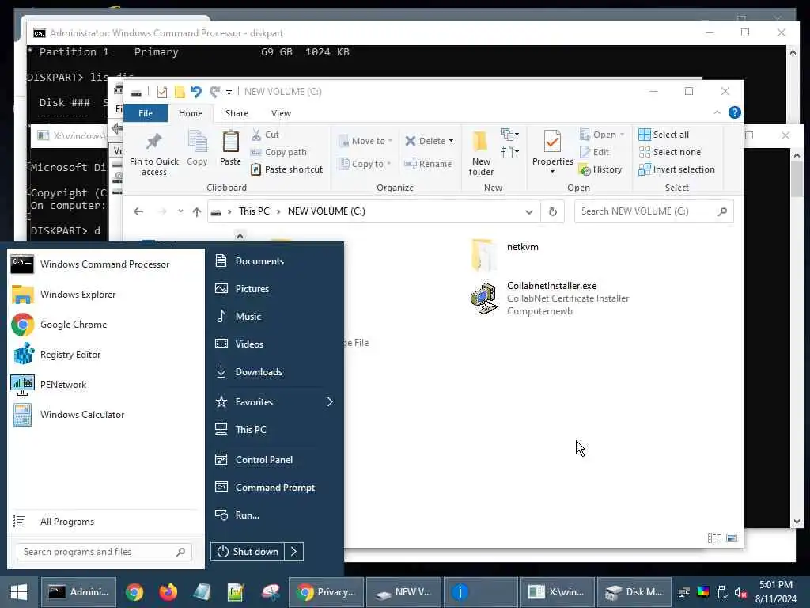Open New item dropdown in ribbon
810x608 pixels.
(x=509, y=135)
